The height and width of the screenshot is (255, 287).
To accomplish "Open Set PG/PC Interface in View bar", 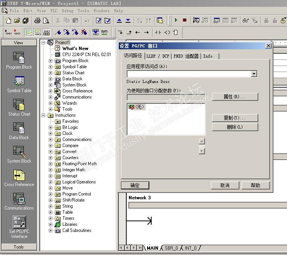I will tap(19, 227).
